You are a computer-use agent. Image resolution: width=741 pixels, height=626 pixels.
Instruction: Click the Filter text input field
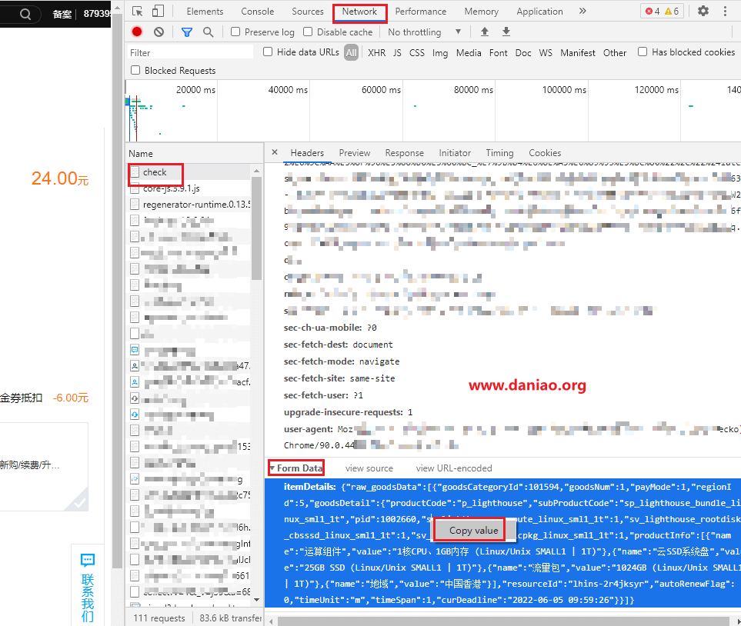(x=190, y=53)
